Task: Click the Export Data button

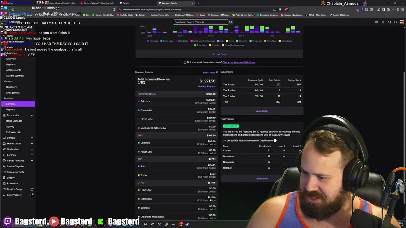Action: [219, 54]
